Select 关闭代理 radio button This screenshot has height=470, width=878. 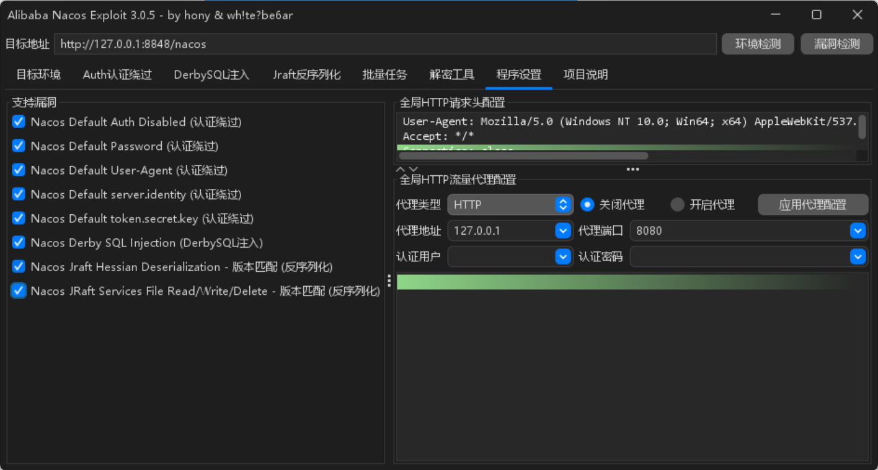tap(587, 204)
